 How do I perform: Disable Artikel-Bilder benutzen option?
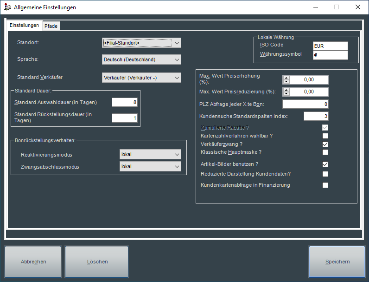(325, 164)
